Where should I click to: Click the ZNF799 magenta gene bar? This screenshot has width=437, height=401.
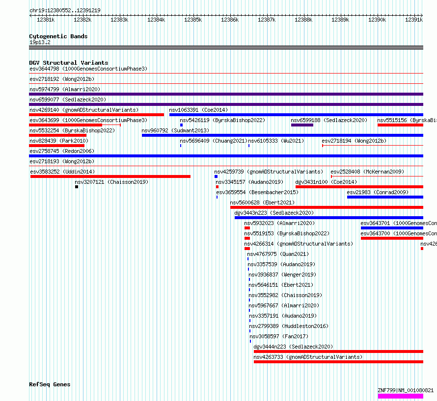tap(401, 396)
